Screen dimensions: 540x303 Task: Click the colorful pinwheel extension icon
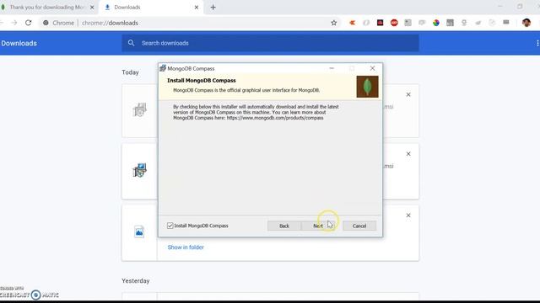(436, 23)
